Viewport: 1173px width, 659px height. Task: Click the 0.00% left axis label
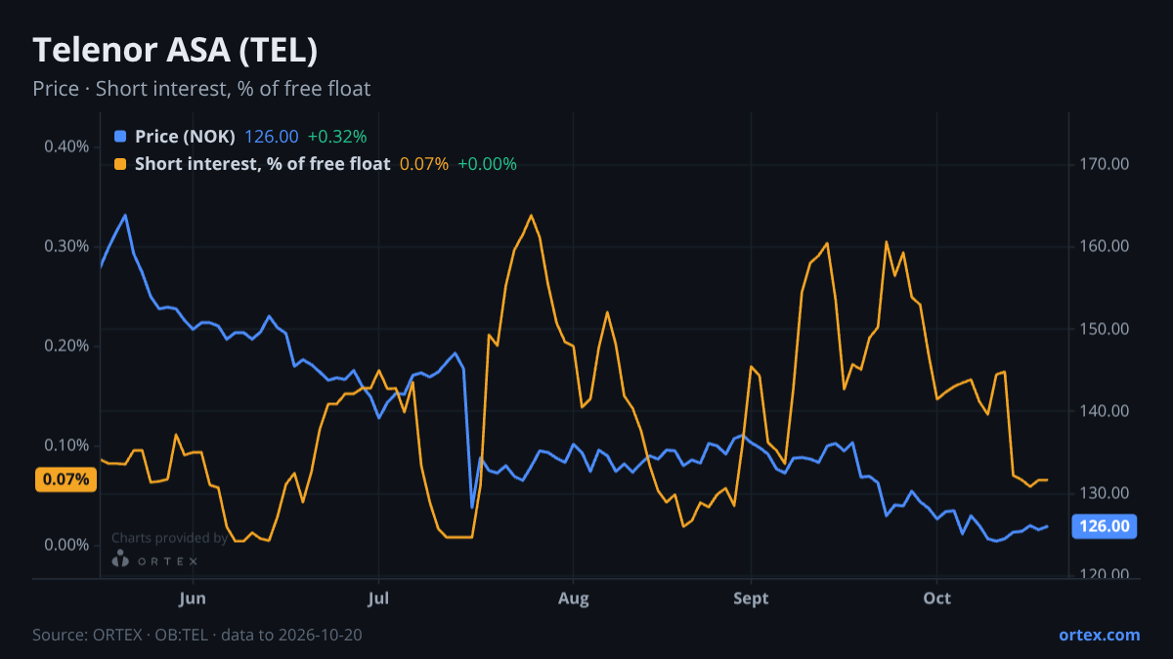(x=66, y=545)
